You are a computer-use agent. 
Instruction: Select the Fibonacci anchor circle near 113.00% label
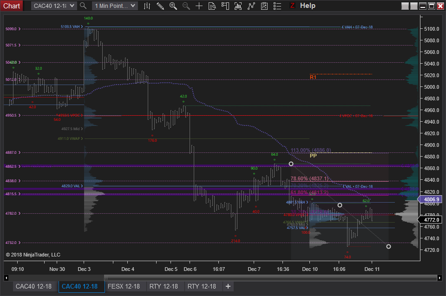click(291, 164)
